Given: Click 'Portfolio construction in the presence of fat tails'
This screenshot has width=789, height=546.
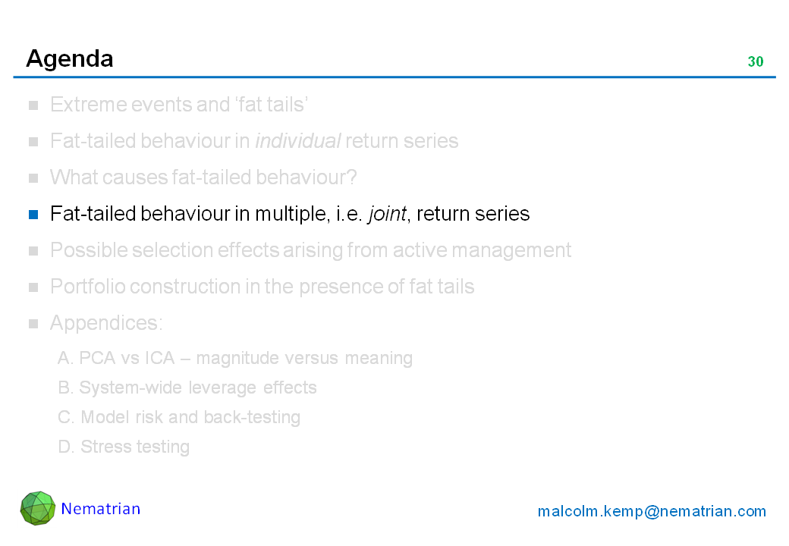Looking at the screenshot, I should coord(262,287).
